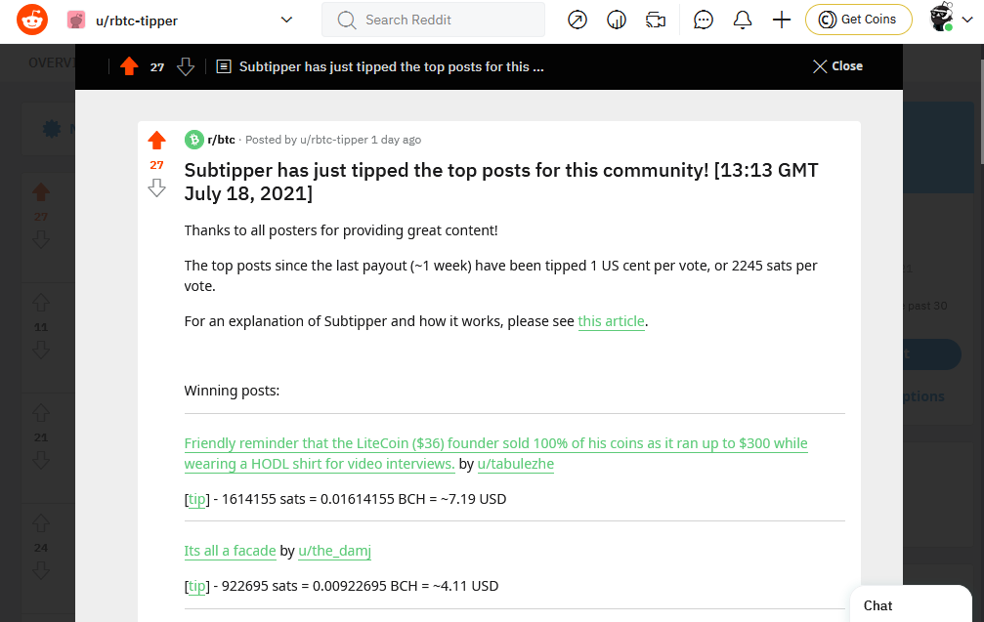Open the chat bubble icon in header
The height and width of the screenshot is (622, 984).
(703, 21)
